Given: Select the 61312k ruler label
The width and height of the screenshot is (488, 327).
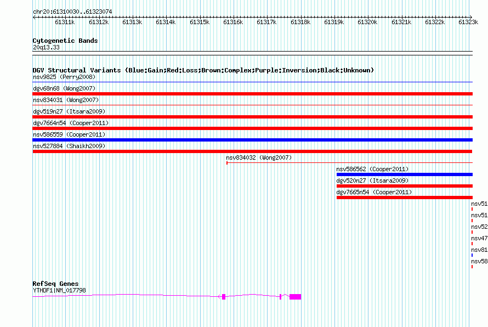Looking at the screenshot, I should pos(99,22).
